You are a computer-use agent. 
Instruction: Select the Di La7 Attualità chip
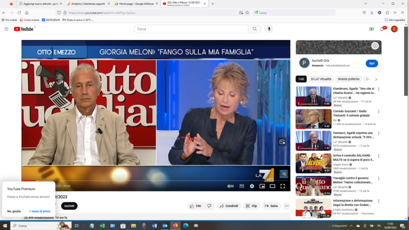click(x=321, y=79)
